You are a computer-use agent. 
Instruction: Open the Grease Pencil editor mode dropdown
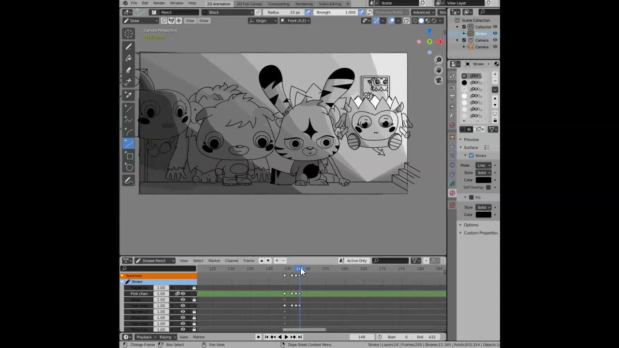[x=155, y=261]
